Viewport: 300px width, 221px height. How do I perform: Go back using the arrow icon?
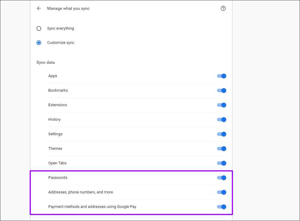39,8
